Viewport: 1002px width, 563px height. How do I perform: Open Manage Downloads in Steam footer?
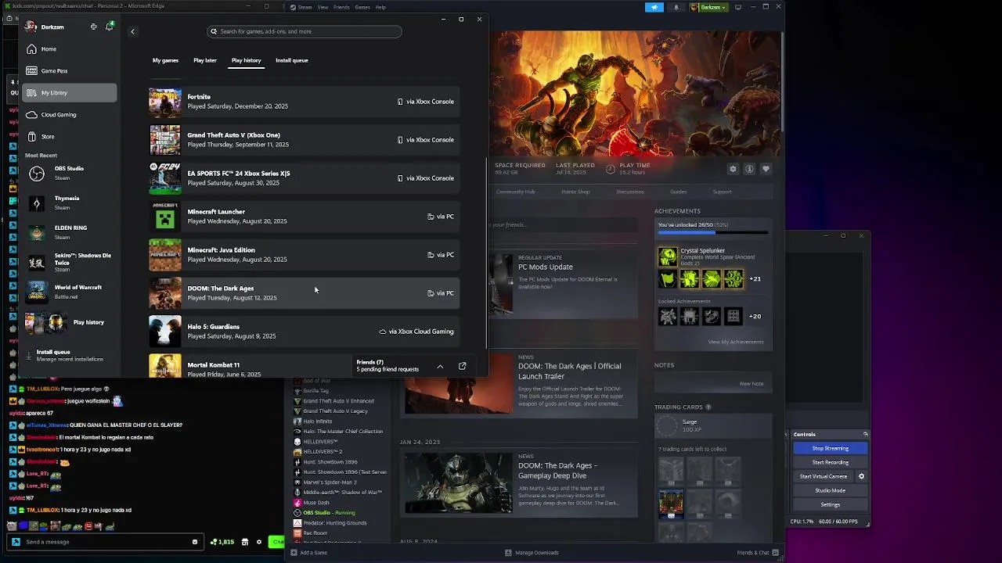coord(532,553)
